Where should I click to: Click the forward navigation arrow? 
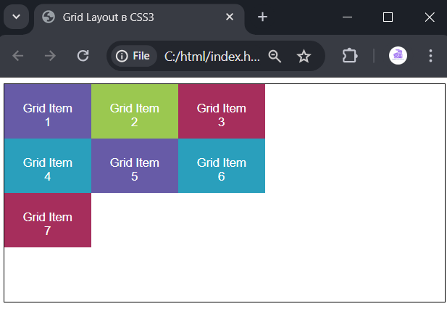50,56
